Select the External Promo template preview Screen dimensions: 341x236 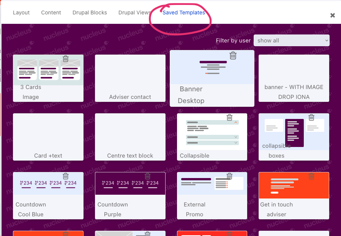[212, 183]
